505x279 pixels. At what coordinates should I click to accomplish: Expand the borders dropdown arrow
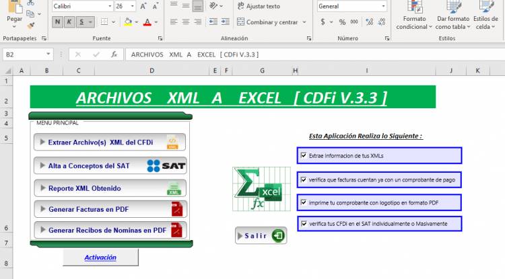(x=113, y=22)
